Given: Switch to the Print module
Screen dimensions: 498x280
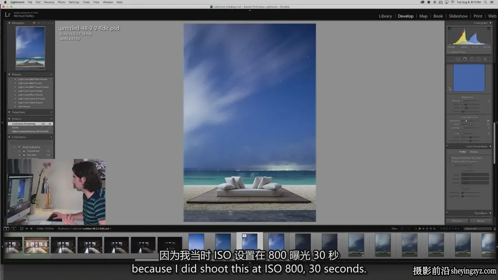Looking at the screenshot, I should click(478, 16).
